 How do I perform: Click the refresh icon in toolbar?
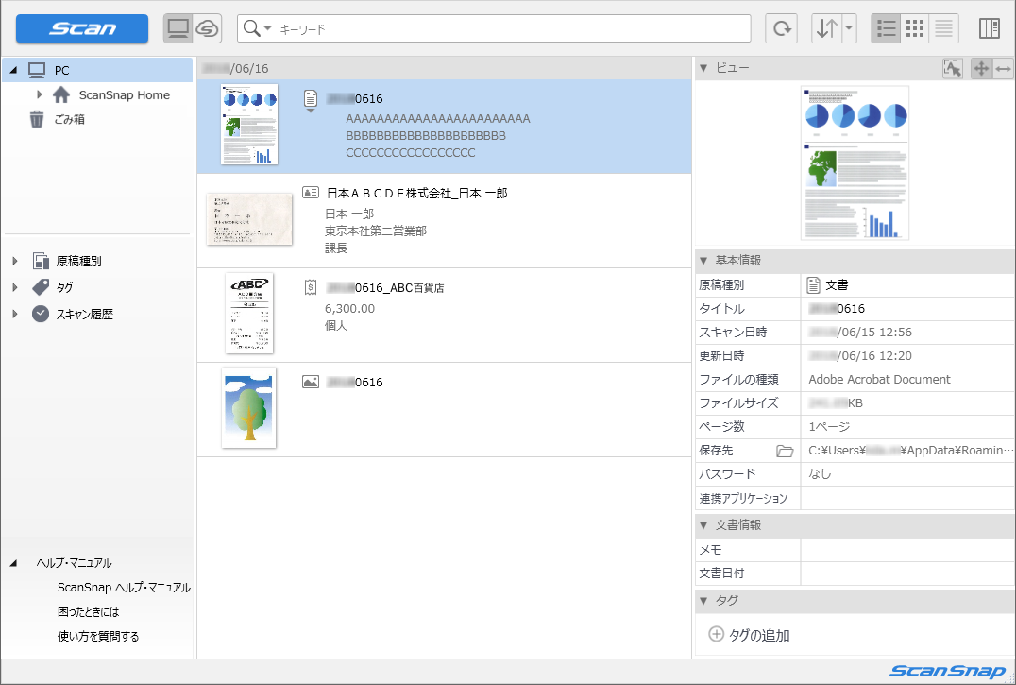point(782,28)
